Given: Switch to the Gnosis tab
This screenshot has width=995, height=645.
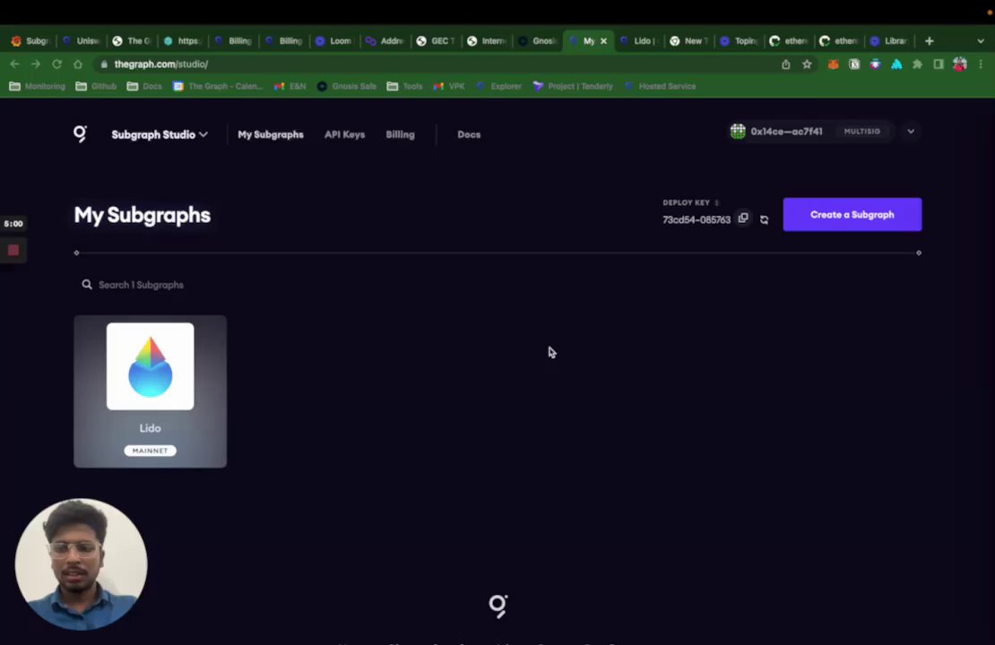Looking at the screenshot, I should tap(538, 40).
